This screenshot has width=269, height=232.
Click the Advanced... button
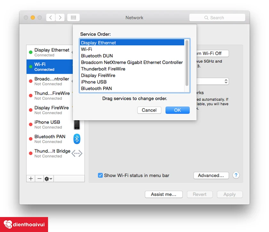pos(211,176)
